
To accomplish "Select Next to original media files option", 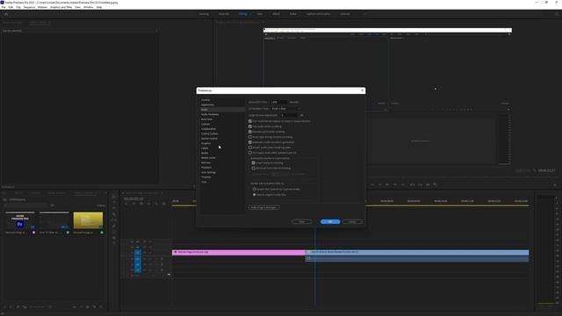I will (255, 195).
